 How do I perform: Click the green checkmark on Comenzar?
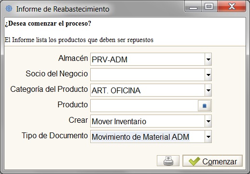(194, 161)
